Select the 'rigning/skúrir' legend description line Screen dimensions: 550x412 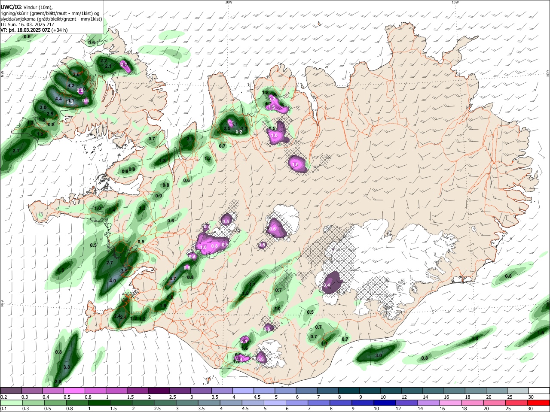(50, 13)
